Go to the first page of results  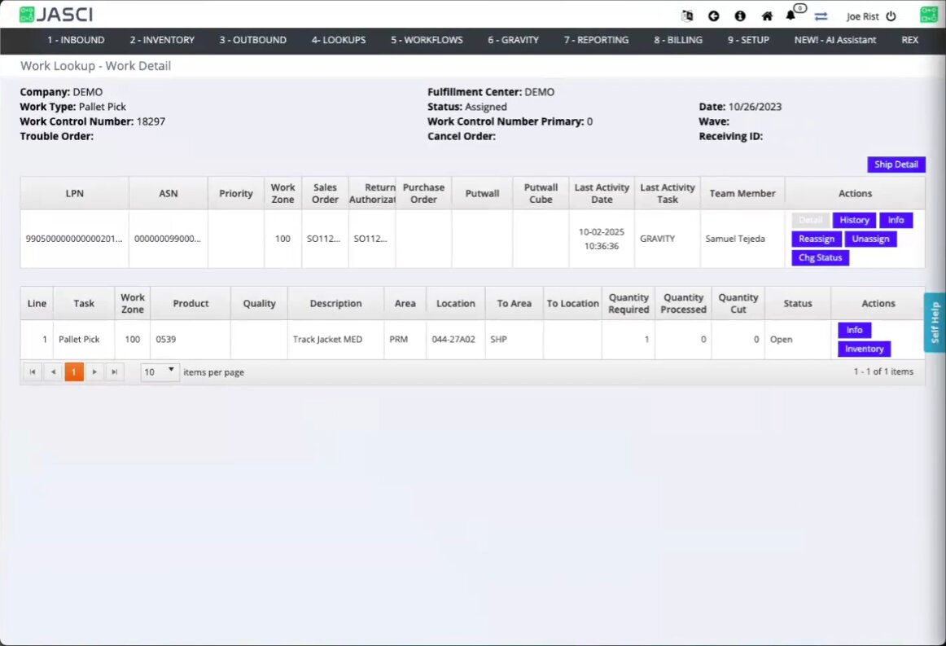pyautogui.click(x=33, y=371)
